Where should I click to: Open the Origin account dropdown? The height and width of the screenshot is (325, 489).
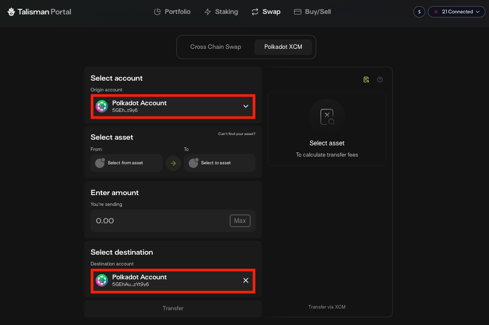pyautogui.click(x=173, y=106)
